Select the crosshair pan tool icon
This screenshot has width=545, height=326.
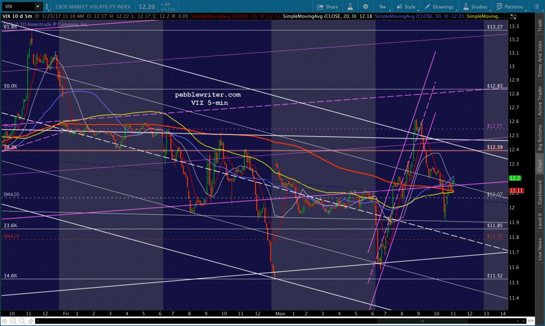[4, 321]
